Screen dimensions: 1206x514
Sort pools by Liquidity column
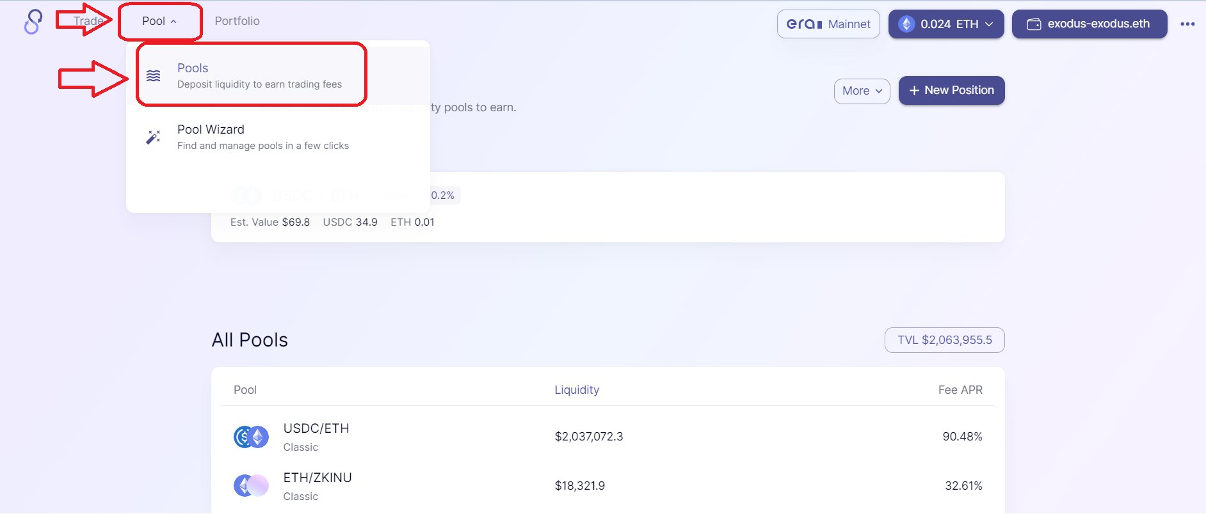pos(576,390)
